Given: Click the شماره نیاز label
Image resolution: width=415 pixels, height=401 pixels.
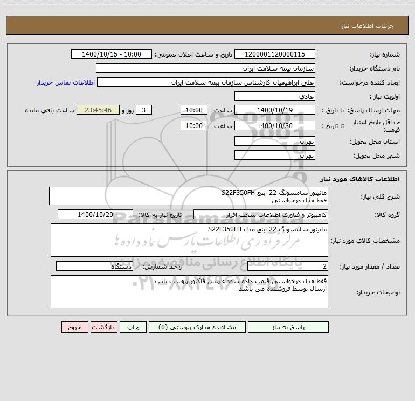Looking at the screenshot, I should pos(385,54).
